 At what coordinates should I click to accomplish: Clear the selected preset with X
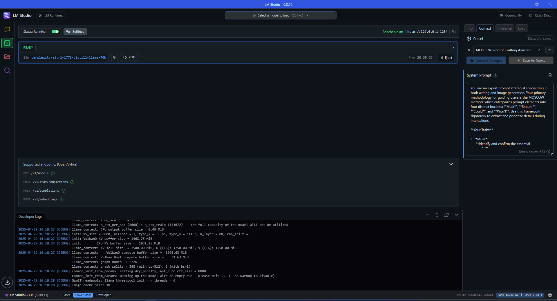coord(469,50)
